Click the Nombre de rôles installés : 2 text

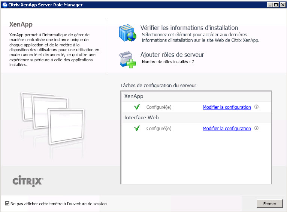click(168, 62)
